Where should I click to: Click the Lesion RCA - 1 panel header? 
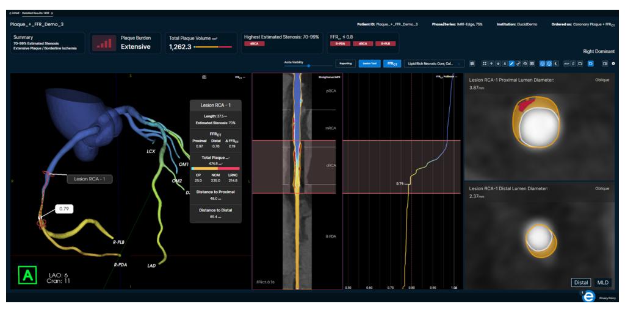point(215,105)
